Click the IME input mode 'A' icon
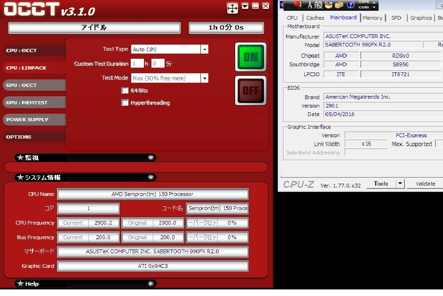This screenshot has height=296, width=443. click(310, 5)
